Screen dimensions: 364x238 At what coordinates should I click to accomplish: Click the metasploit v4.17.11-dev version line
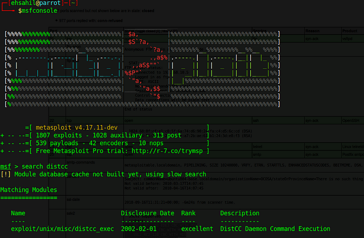(x=76, y=128)
